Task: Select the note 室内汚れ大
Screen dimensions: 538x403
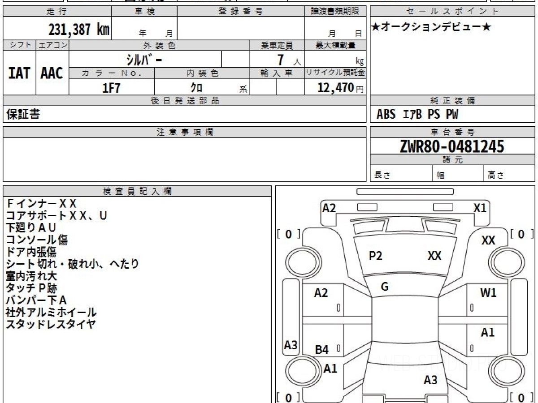Action: point(31,276)
